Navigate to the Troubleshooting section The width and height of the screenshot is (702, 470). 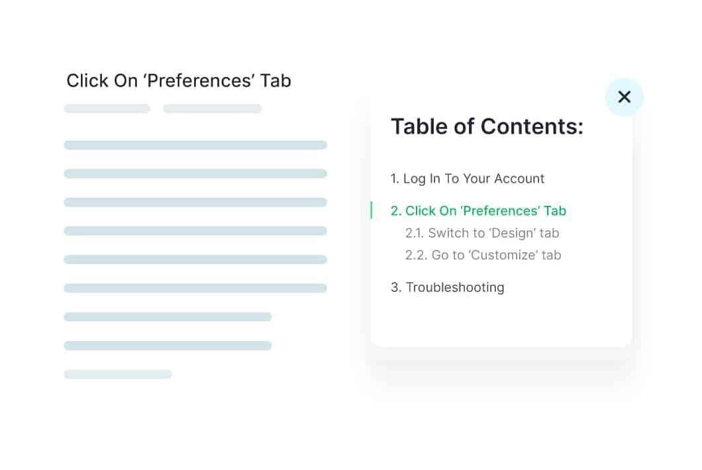448,287
